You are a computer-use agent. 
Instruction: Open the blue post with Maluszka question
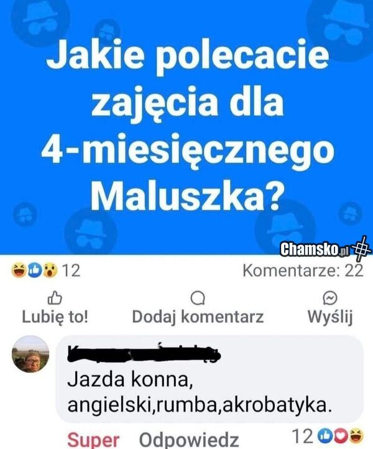tap(186, 127)
